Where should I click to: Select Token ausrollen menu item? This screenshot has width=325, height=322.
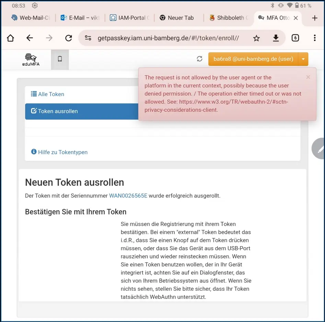point(82,111)
